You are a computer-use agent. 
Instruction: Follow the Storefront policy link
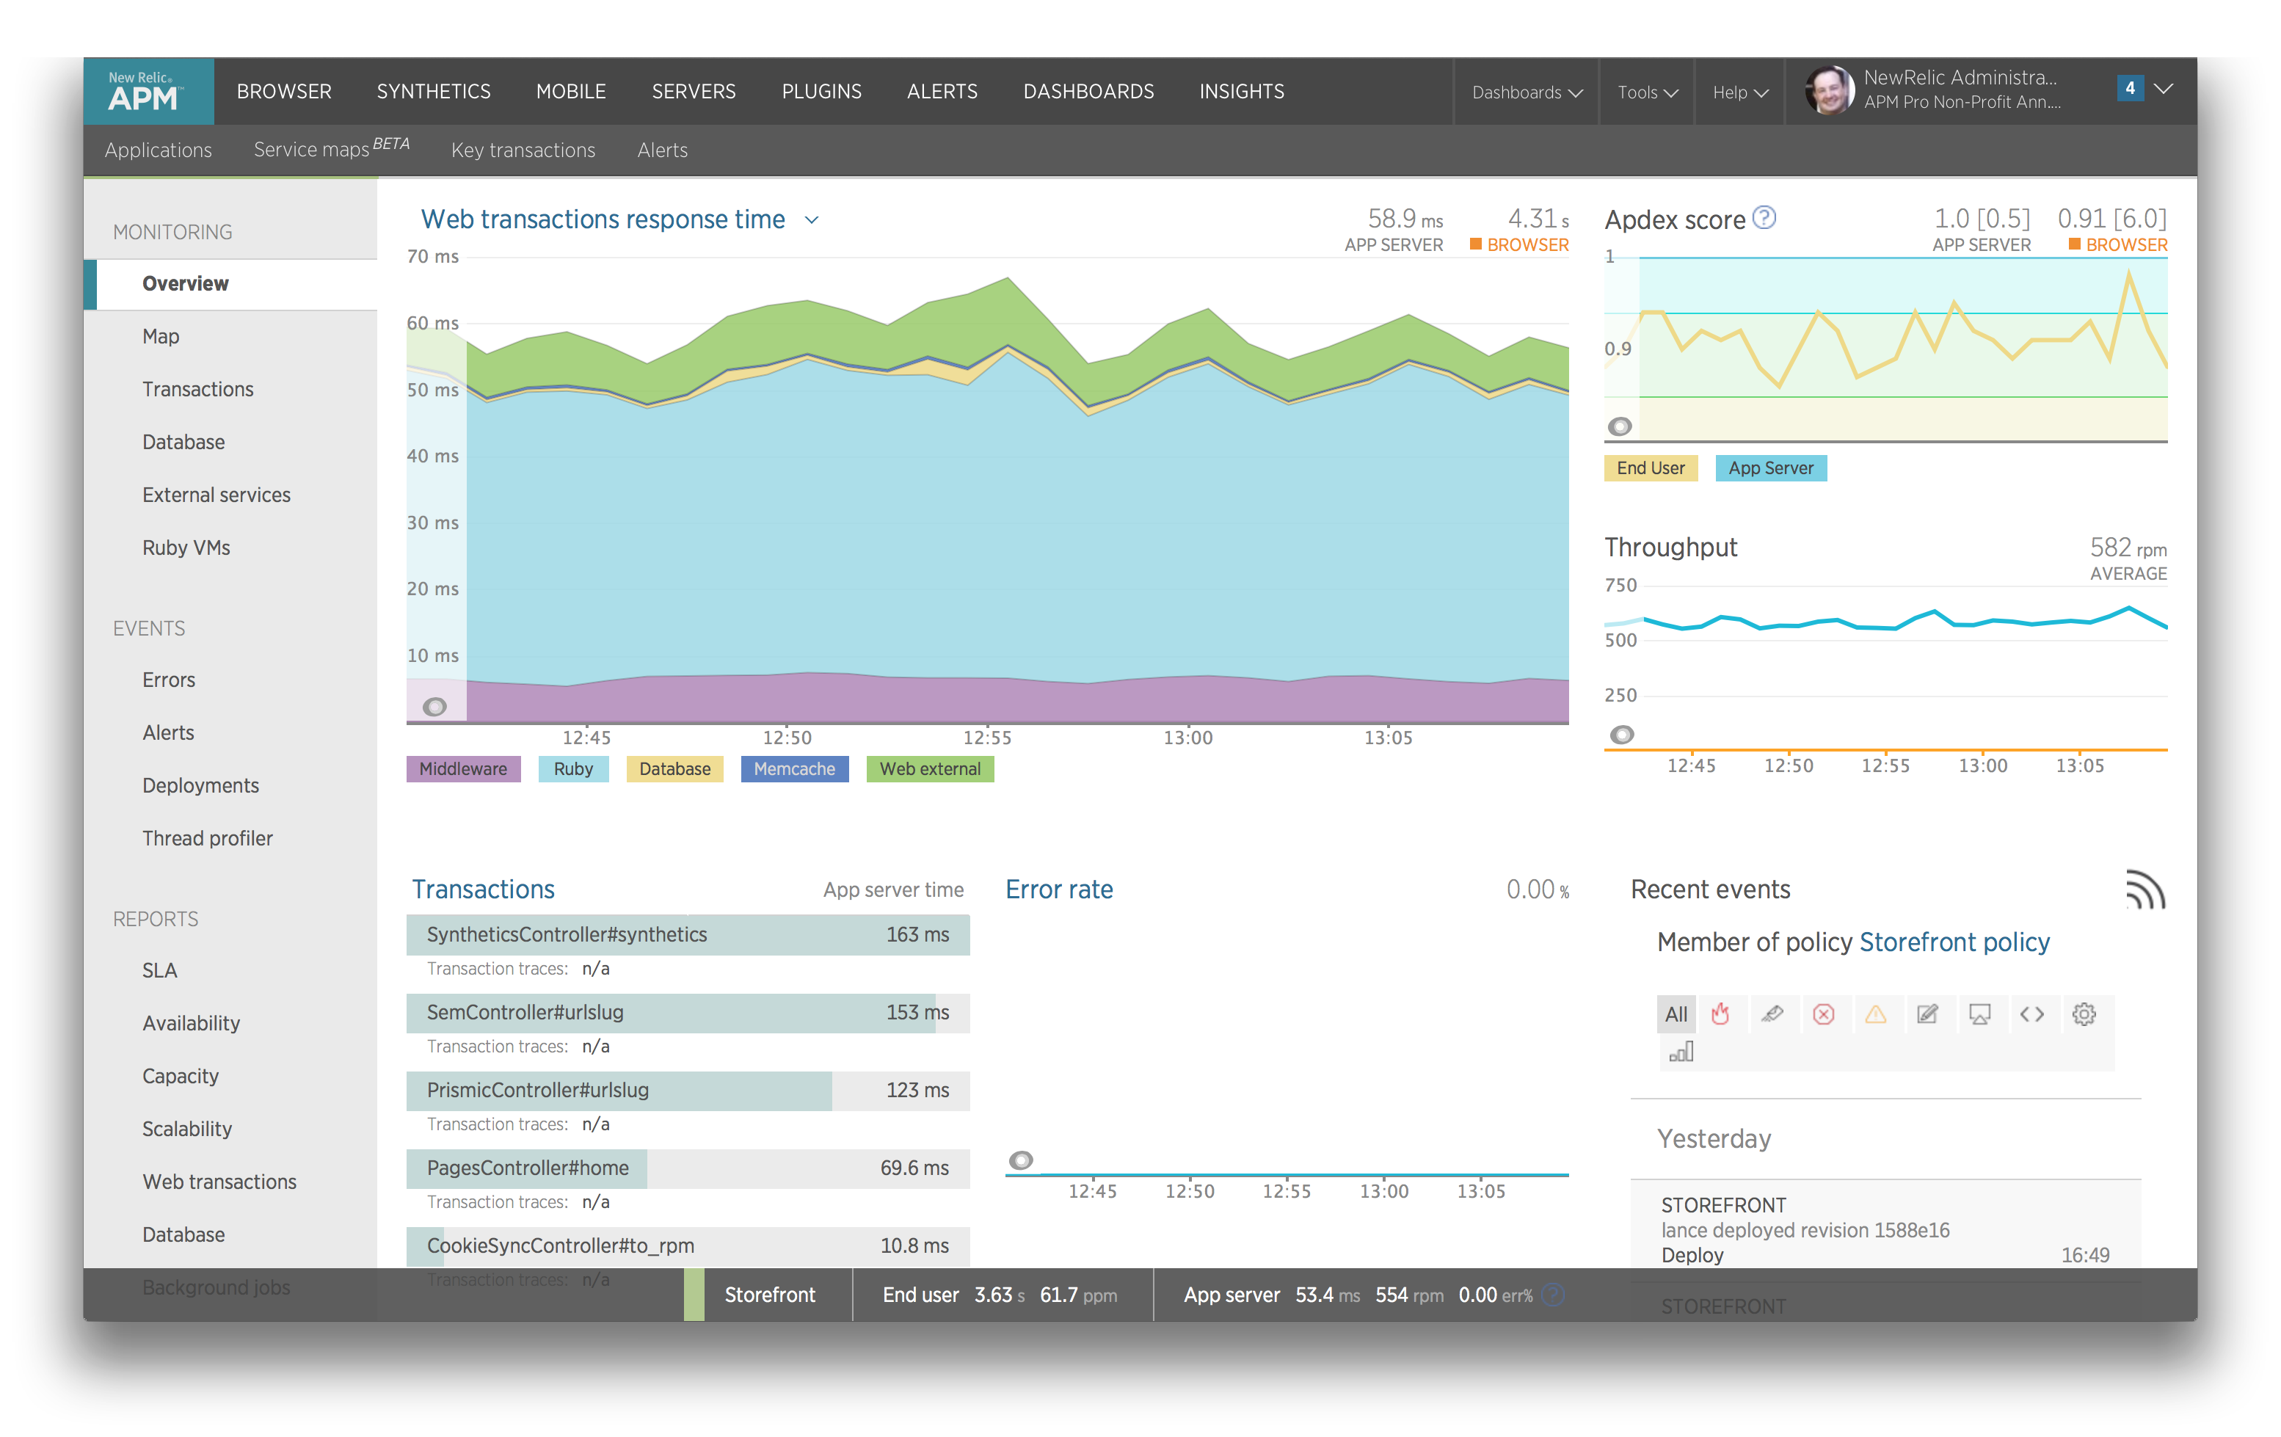pos(1954,942)
